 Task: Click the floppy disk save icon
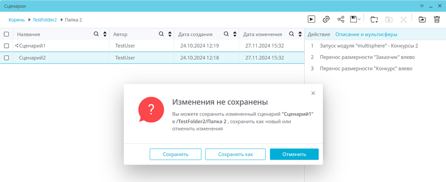pyautogui.click(x=353, y=19)
